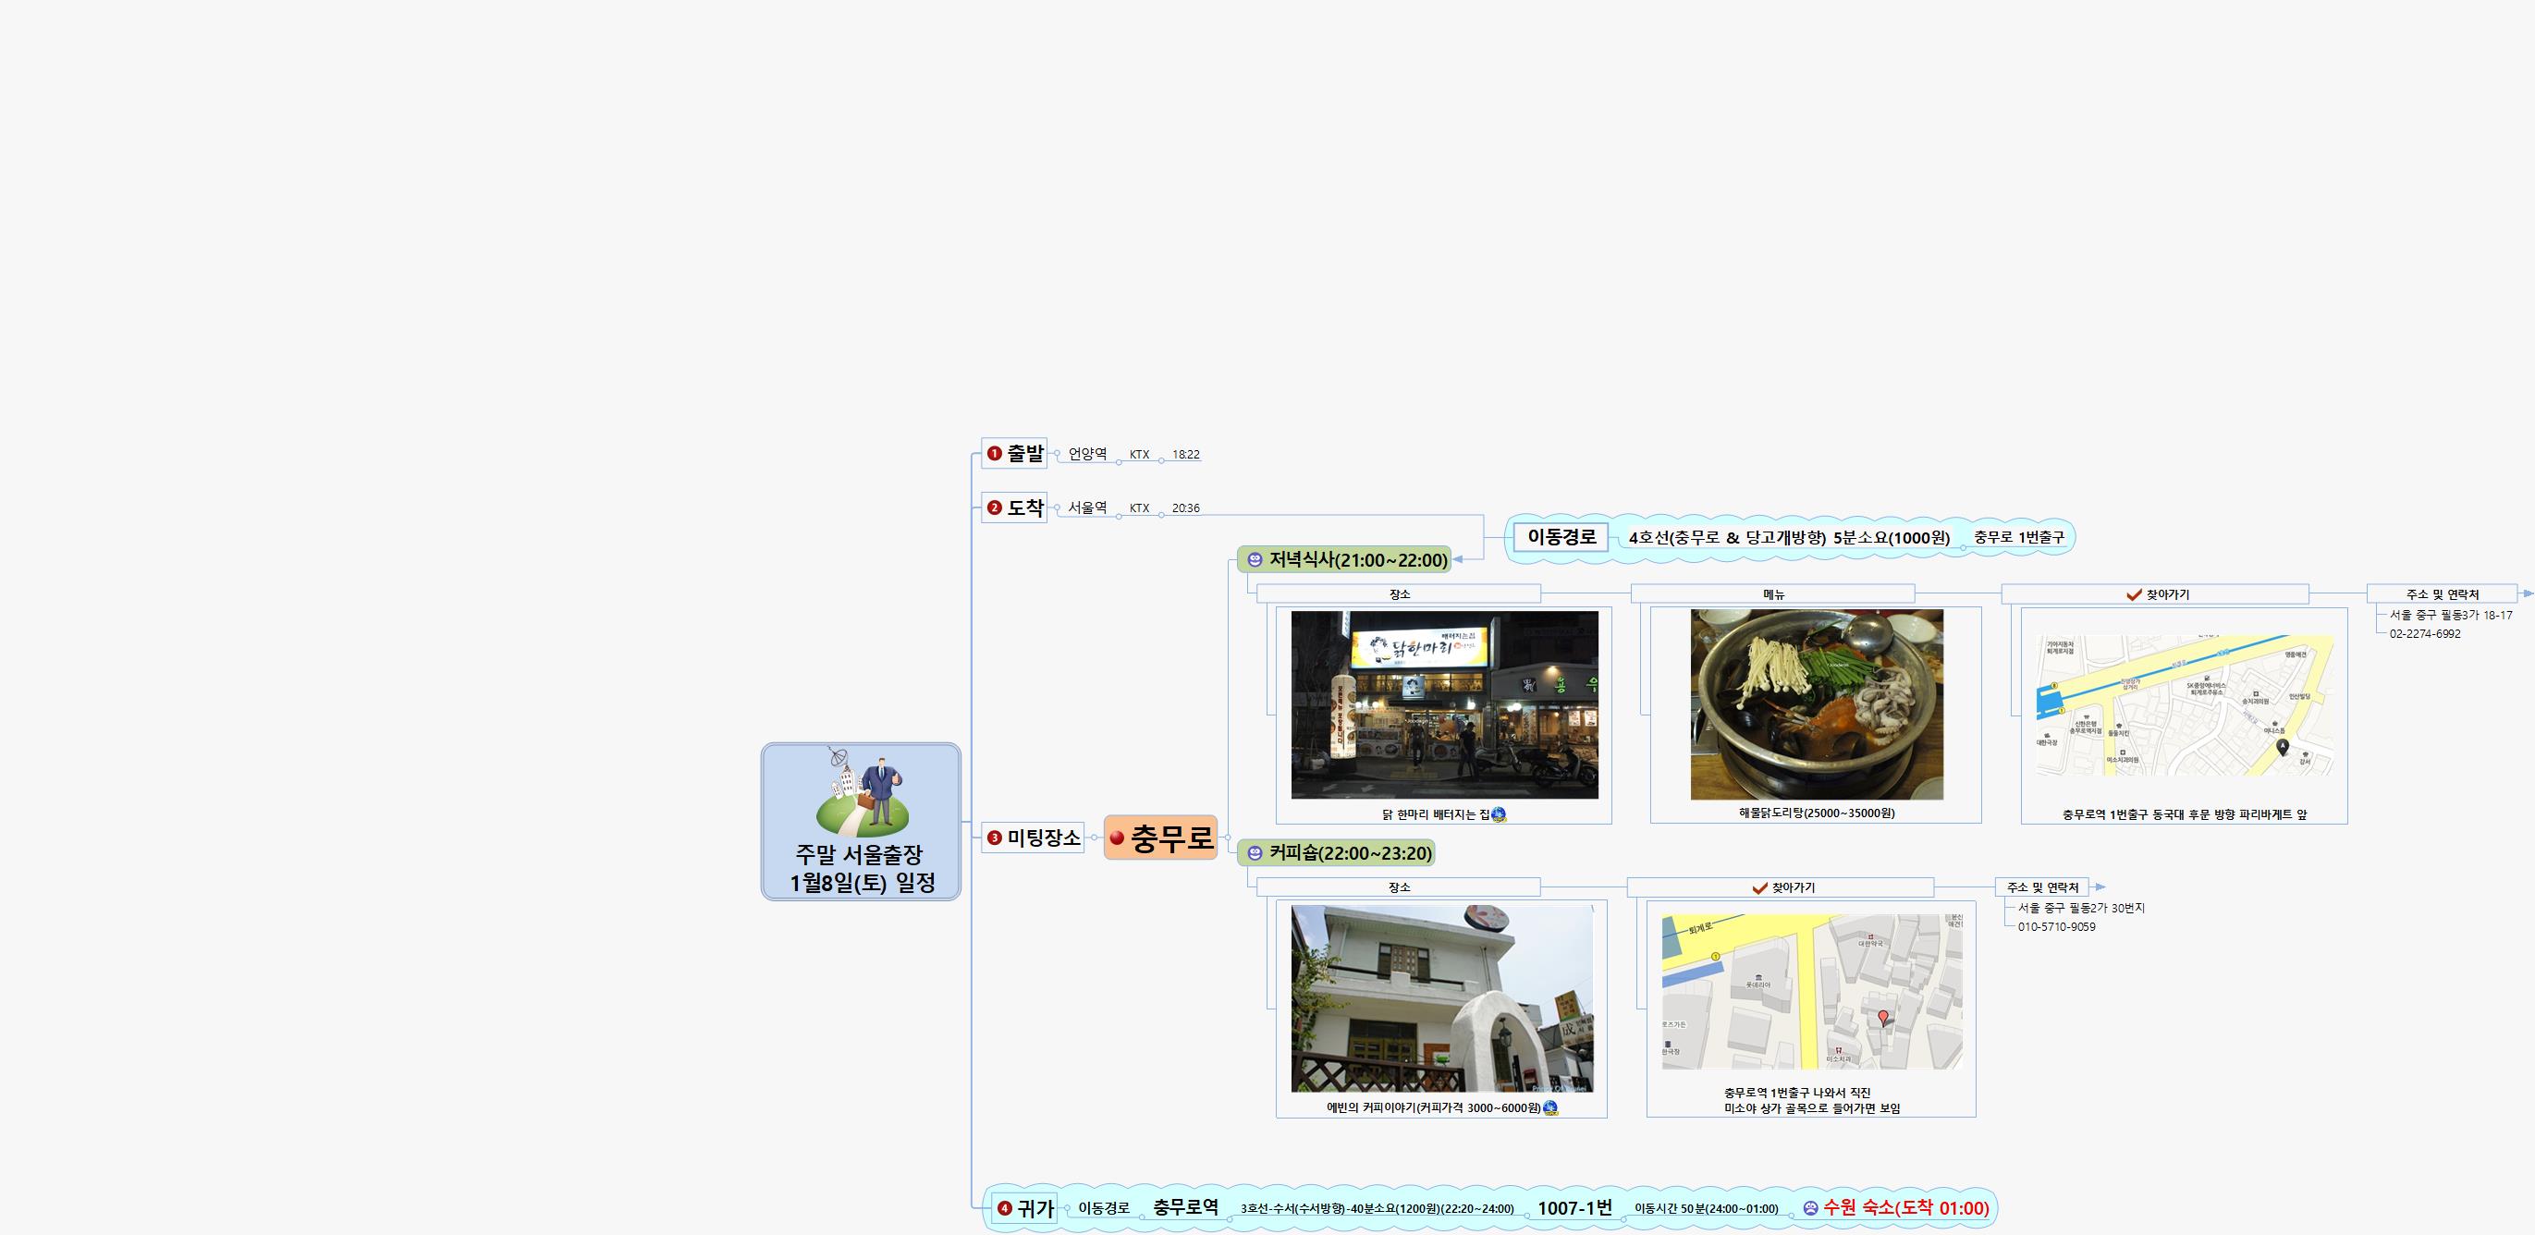Click priority 4 marker on 귀가 topic
This screenshot has width=2535, height=1235.
(x=1004, y=1208)
